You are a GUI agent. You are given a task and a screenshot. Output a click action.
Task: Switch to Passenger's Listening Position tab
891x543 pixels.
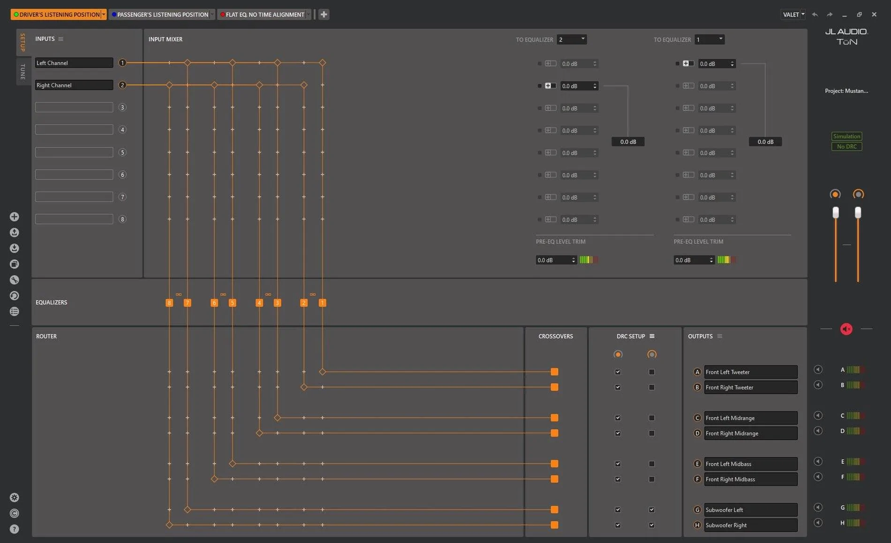pyautogui.click(x=159, y=15)
